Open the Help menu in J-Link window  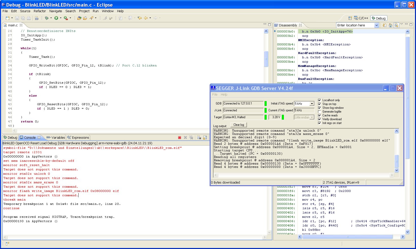(x=224, y=95)
